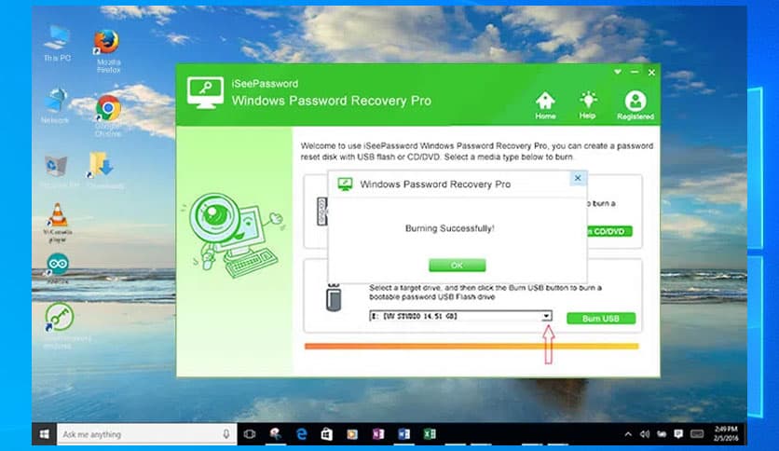Click the USB flash drive icon
This screenshot has width=779, height=451.
tap(334, 297)
